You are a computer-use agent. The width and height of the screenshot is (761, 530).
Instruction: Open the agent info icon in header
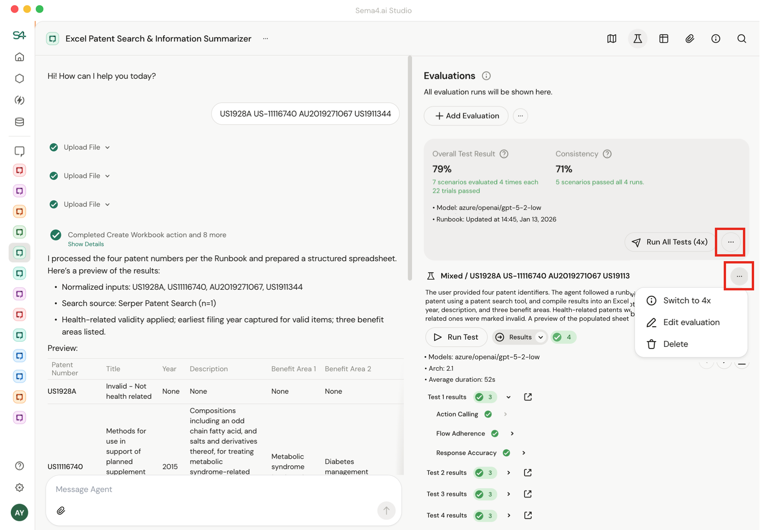tap(716, 38)
